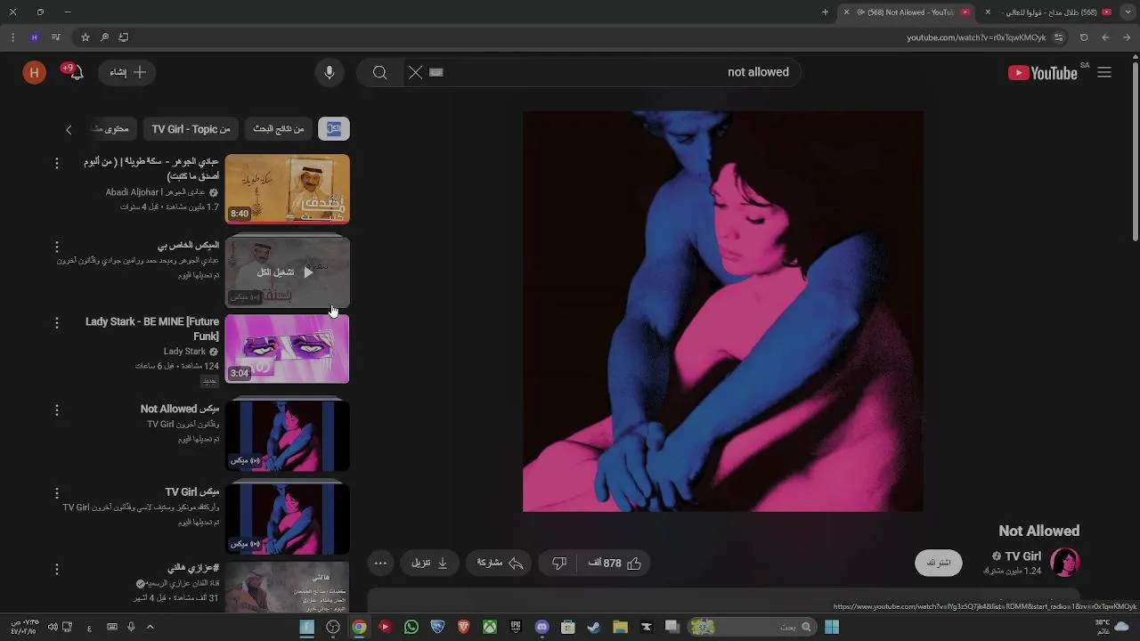The height and width of the screenshot is (641, 1140).
Task: Open the browser profile H icon
Action: [x=34, y=37]
